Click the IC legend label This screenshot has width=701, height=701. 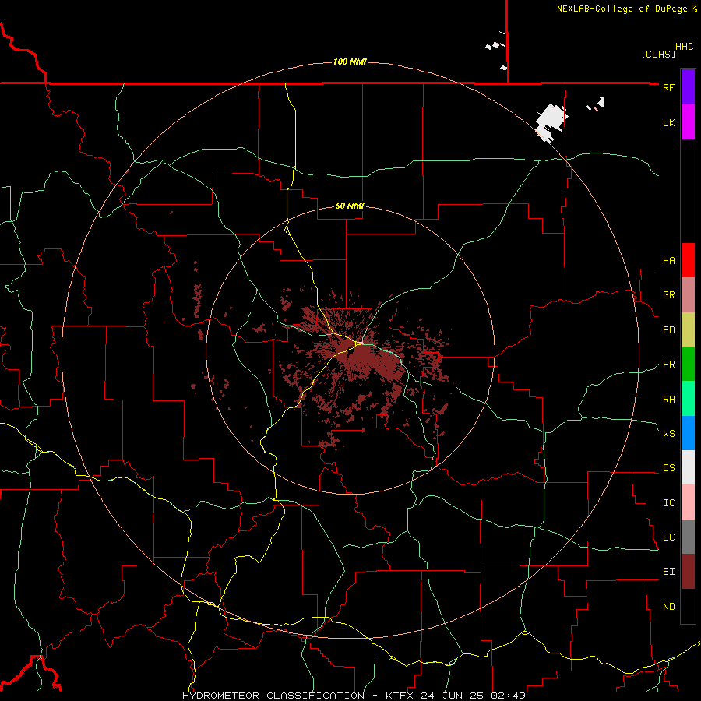point(668,503)
